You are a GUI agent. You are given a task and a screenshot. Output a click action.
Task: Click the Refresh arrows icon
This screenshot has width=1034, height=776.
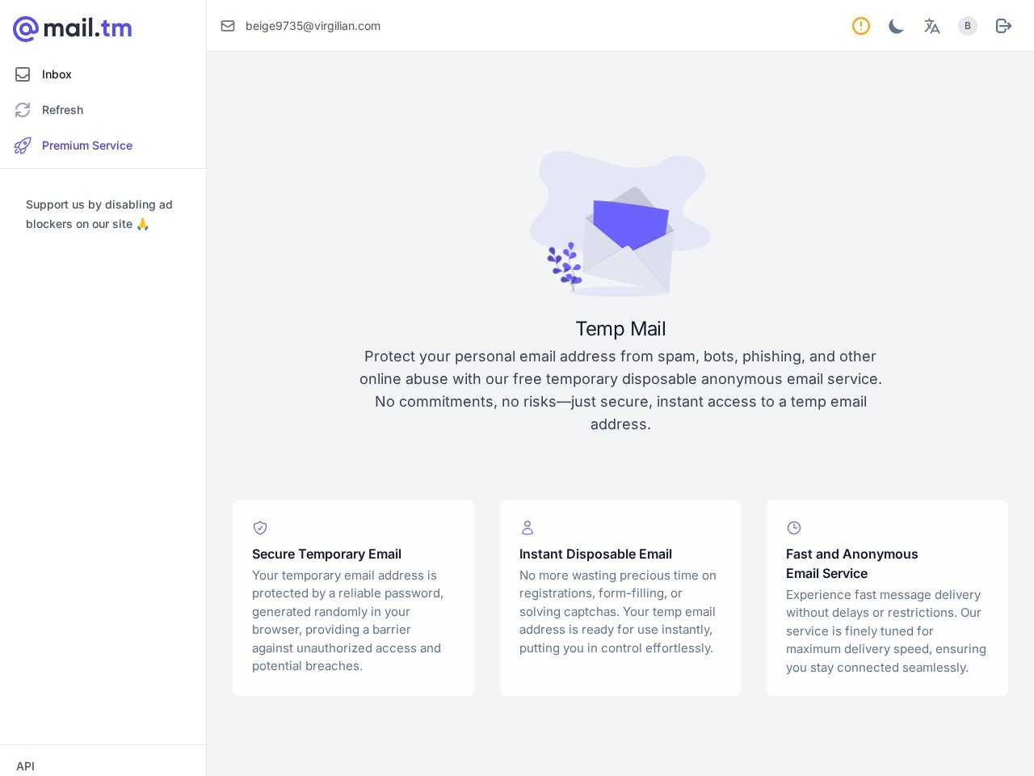(23, 110)
